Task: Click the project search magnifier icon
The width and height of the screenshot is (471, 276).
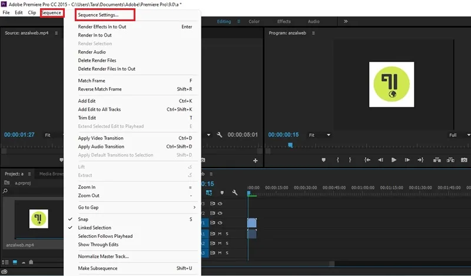Action: click(x=5, y=191)
